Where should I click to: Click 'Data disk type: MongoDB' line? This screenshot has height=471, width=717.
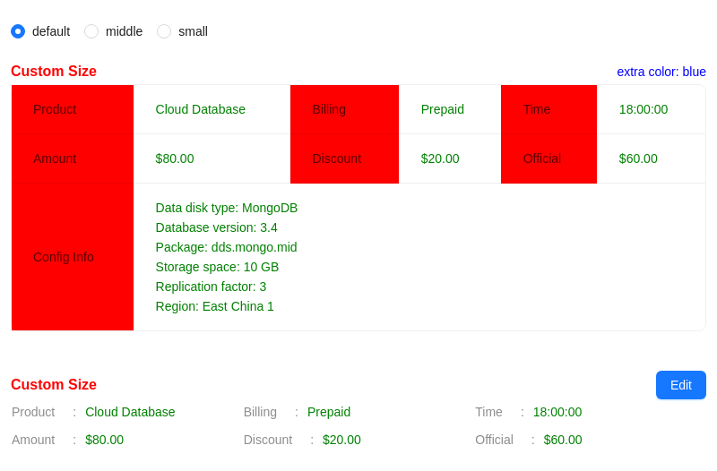227,209
